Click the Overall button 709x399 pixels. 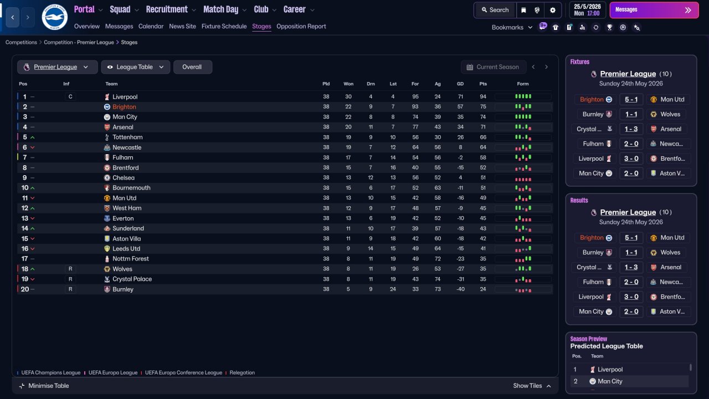(x=192, y=67)
